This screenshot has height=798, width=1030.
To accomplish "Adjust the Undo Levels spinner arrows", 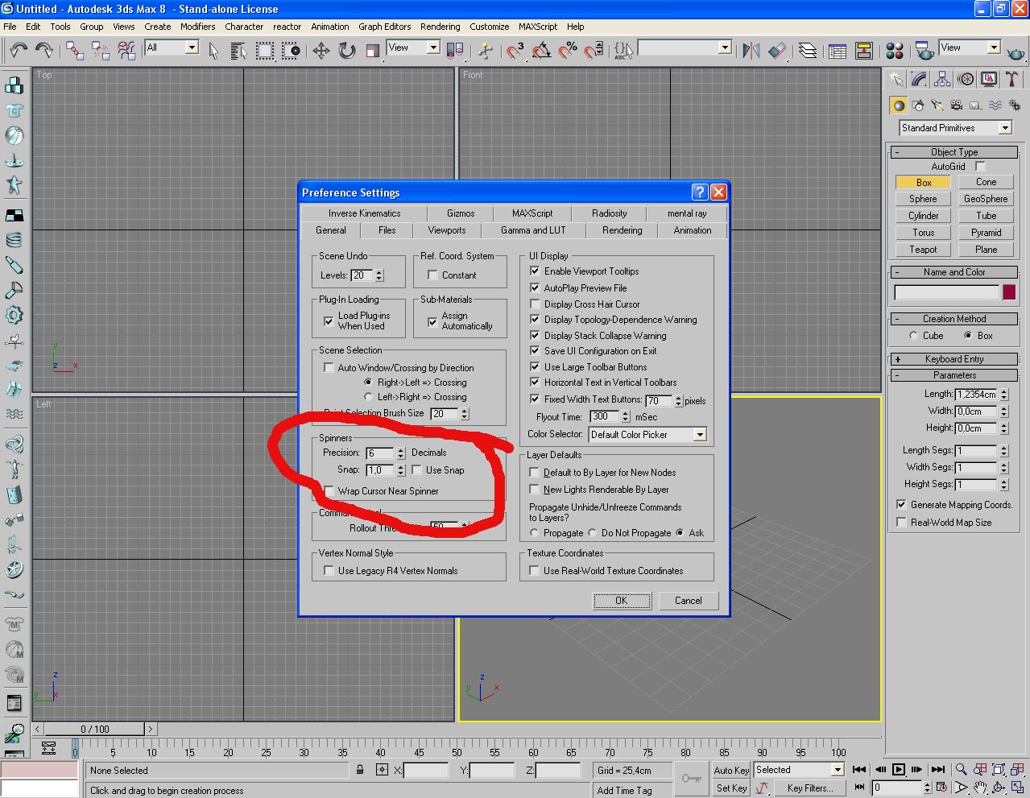I will pyautogui.click(x=379, y=275).
